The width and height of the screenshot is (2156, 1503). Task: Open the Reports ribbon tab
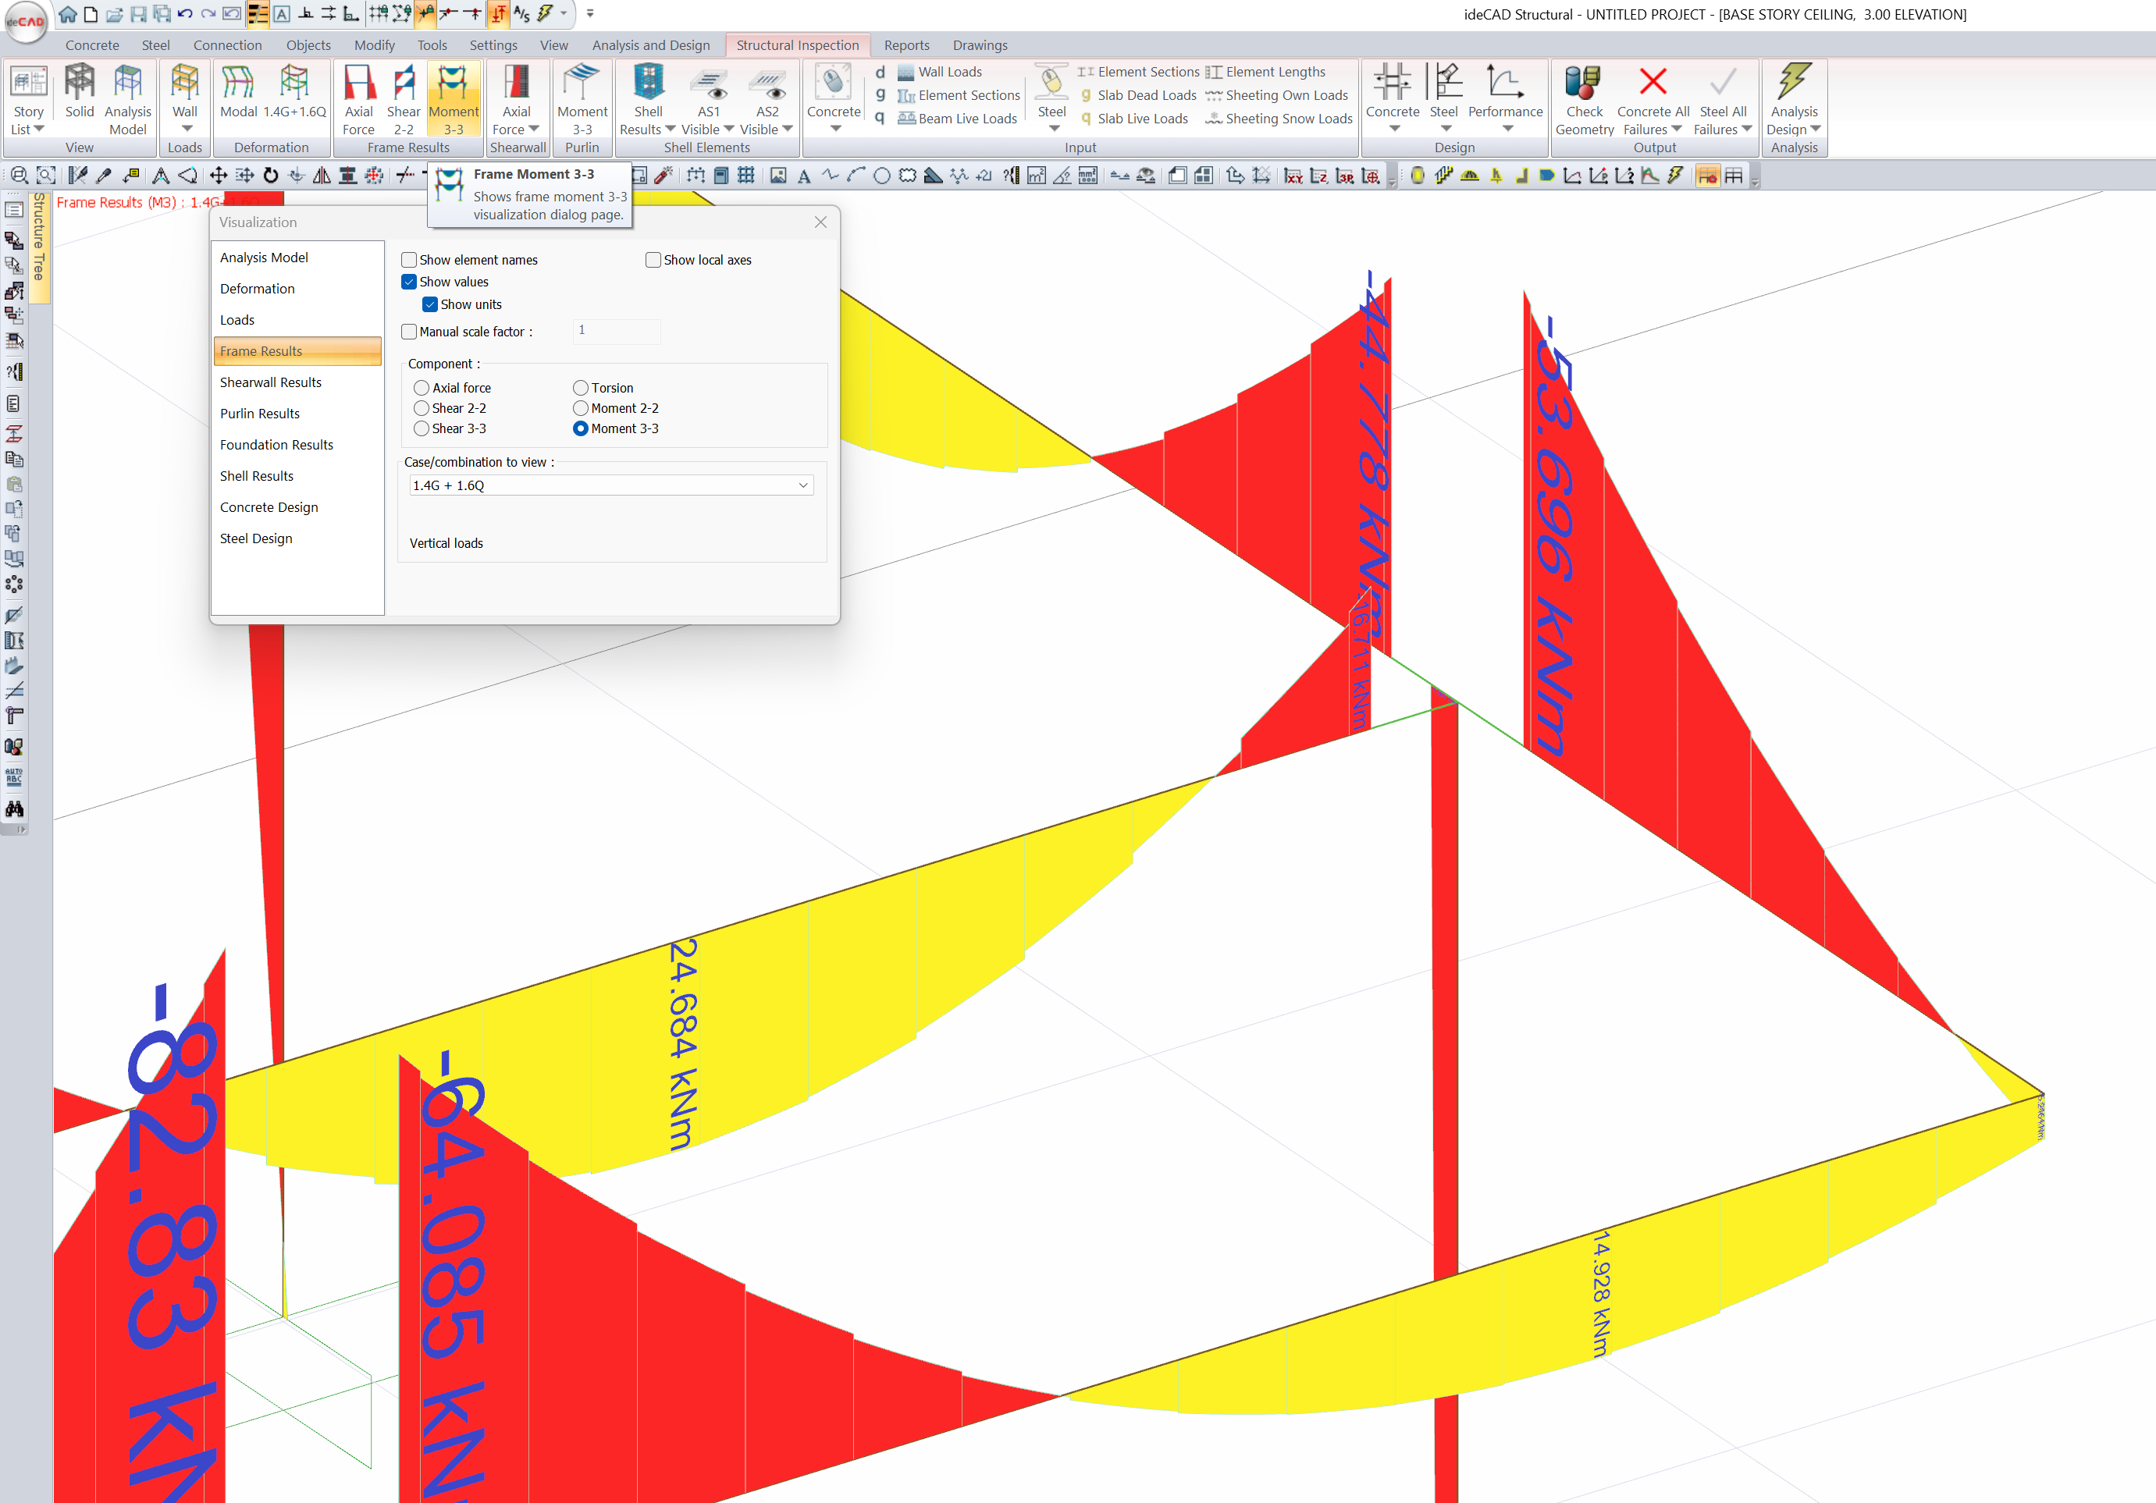click(905, 45)
